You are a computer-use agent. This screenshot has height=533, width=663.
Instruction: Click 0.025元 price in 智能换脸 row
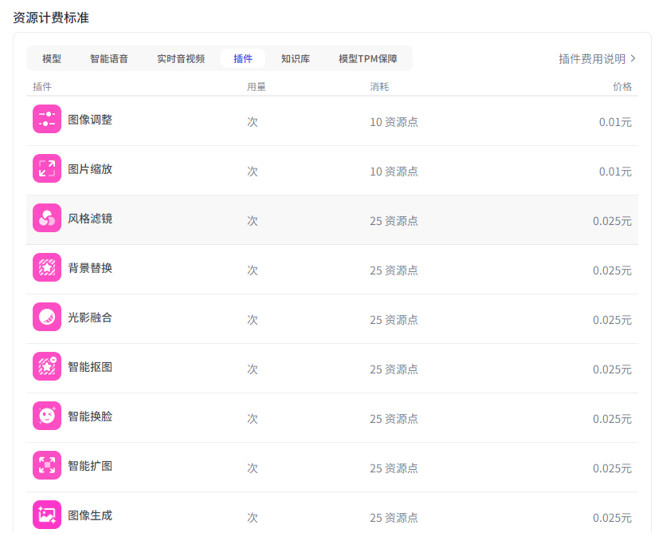tap(612, 420)
